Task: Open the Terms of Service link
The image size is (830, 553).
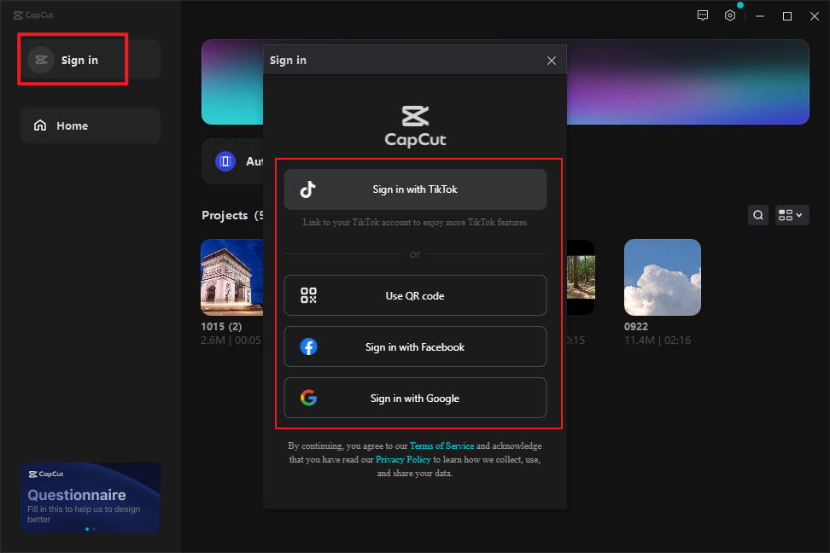Action: (x=442, y=445)
